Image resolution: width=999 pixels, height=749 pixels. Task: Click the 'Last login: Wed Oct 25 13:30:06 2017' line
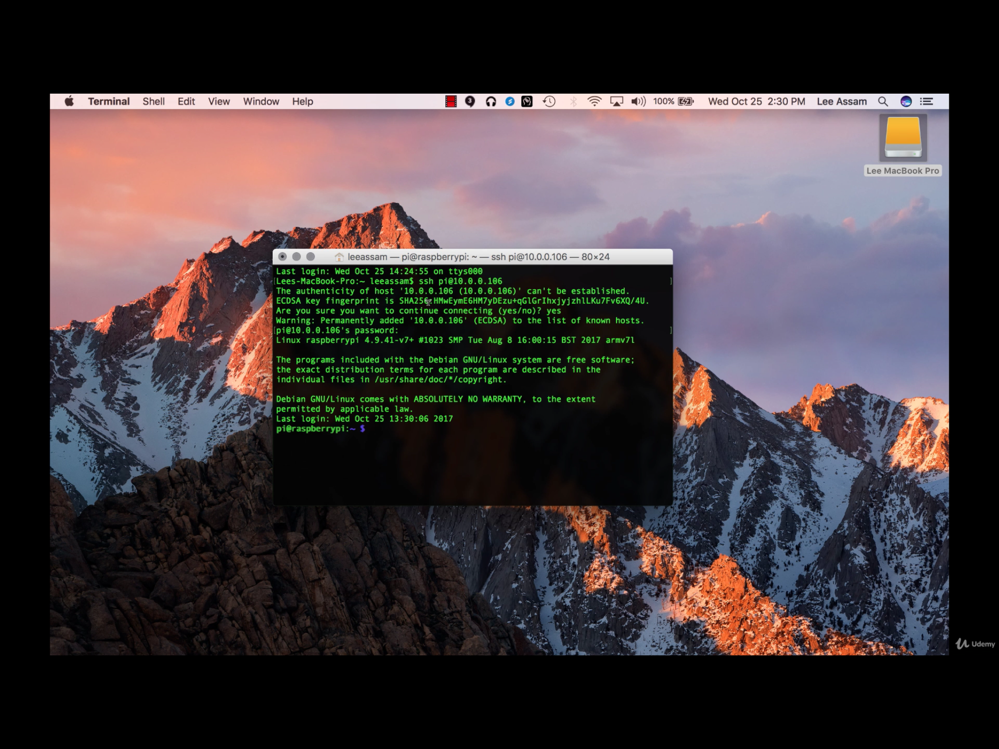364,418
